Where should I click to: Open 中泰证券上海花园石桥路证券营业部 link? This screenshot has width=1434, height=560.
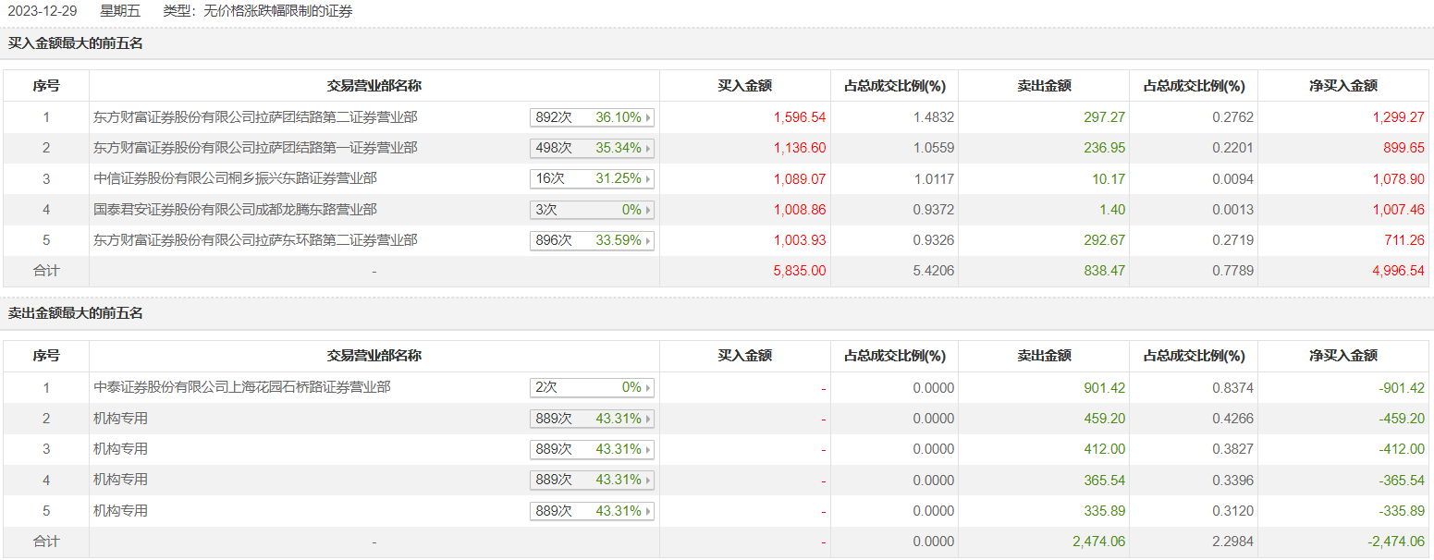242,388
